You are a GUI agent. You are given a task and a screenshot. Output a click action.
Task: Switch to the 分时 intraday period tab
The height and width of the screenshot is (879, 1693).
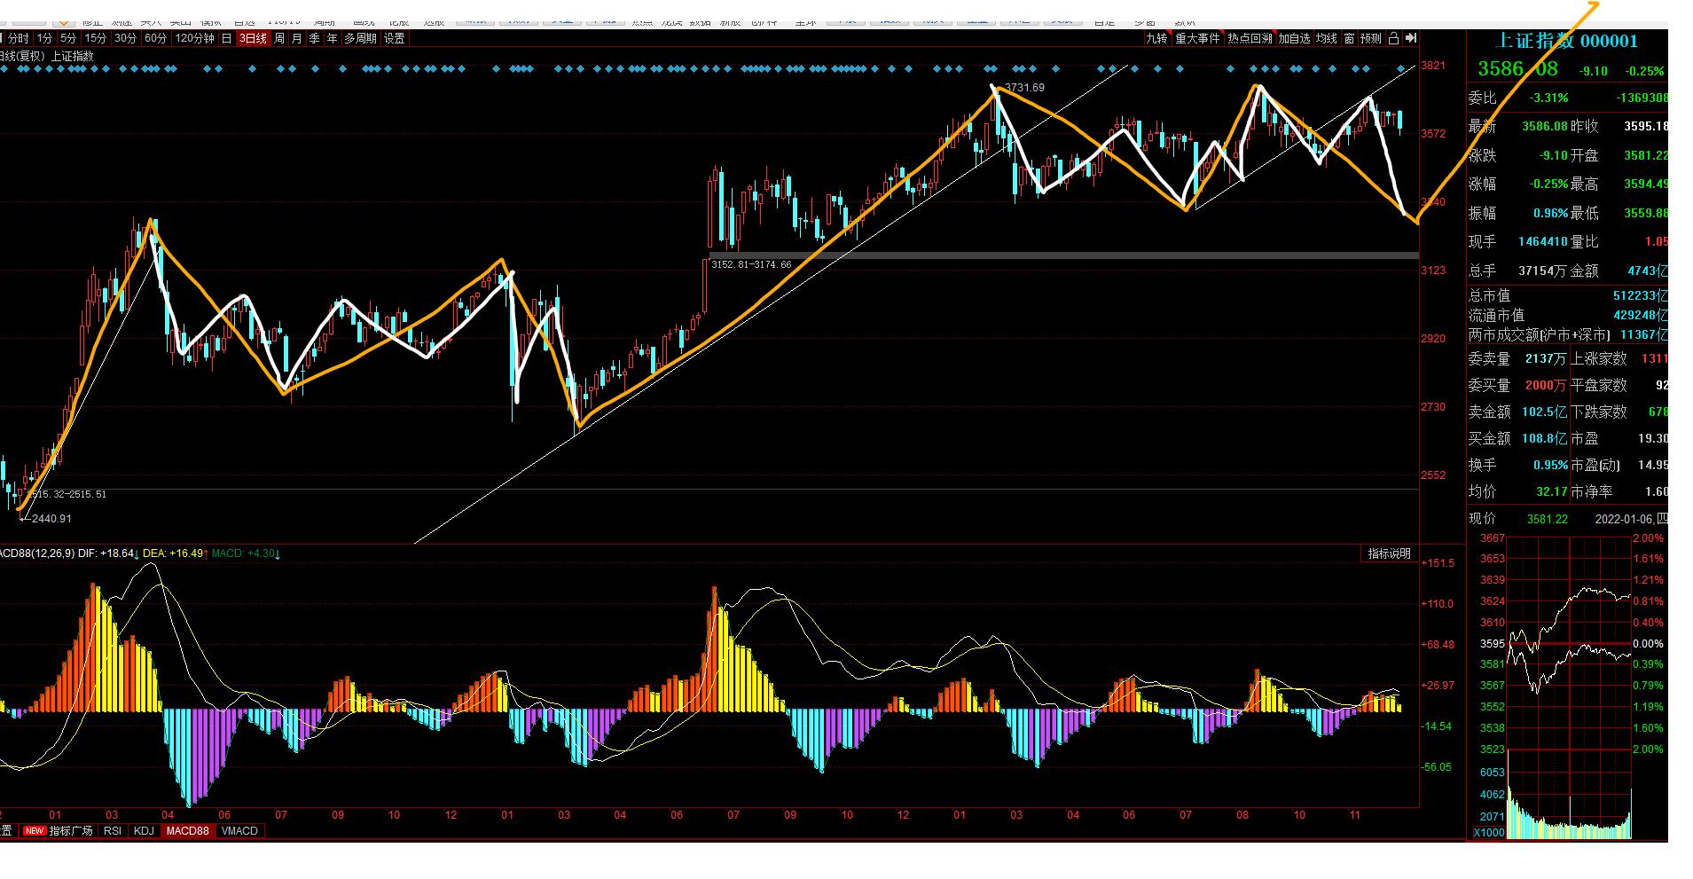click(18, 38)
